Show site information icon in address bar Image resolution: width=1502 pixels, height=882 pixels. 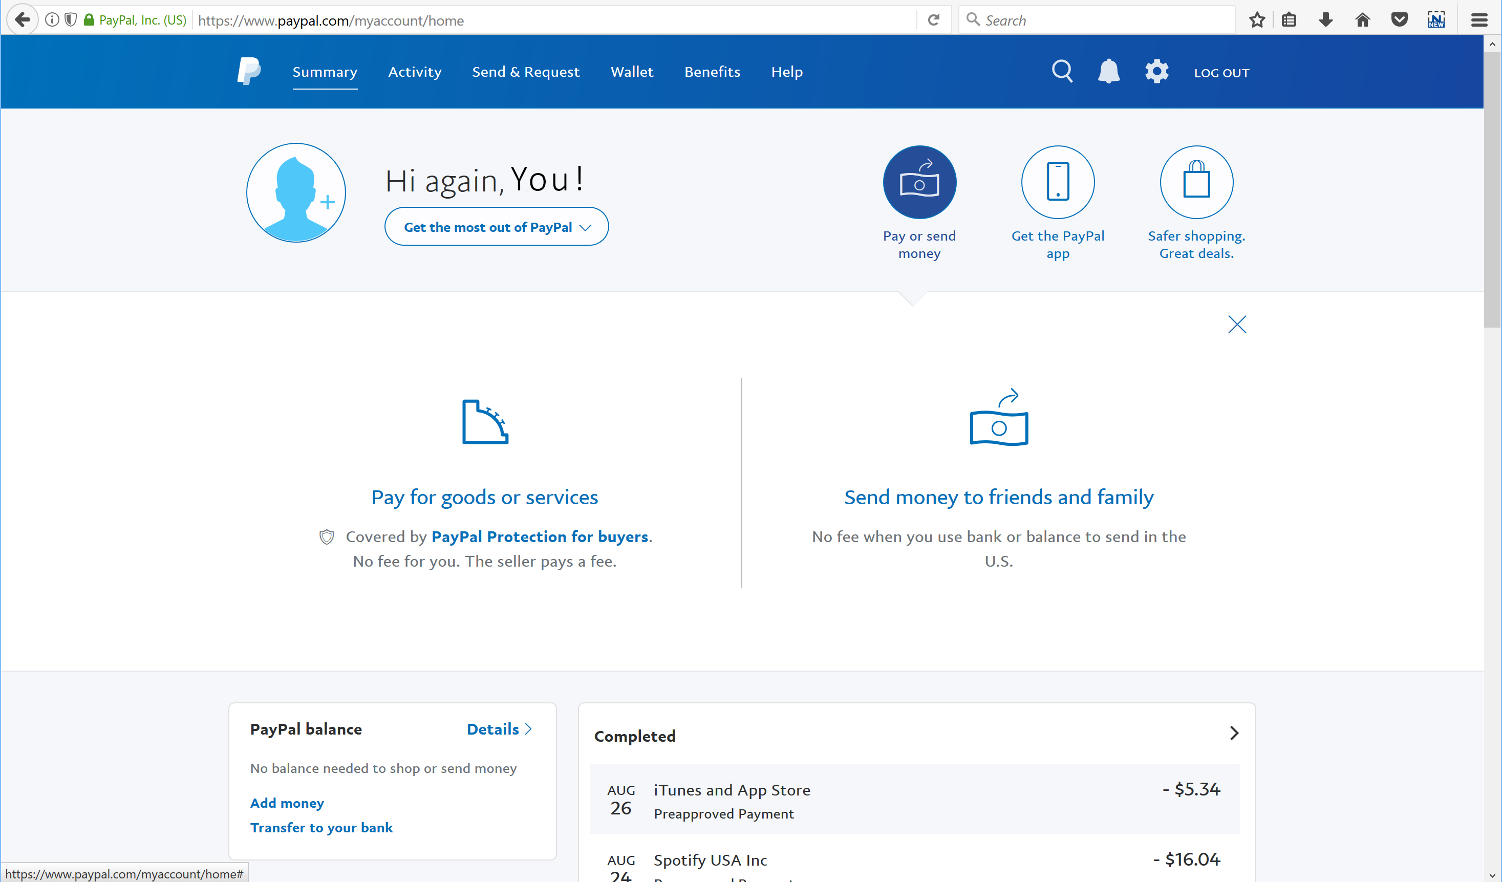point(52,20)
